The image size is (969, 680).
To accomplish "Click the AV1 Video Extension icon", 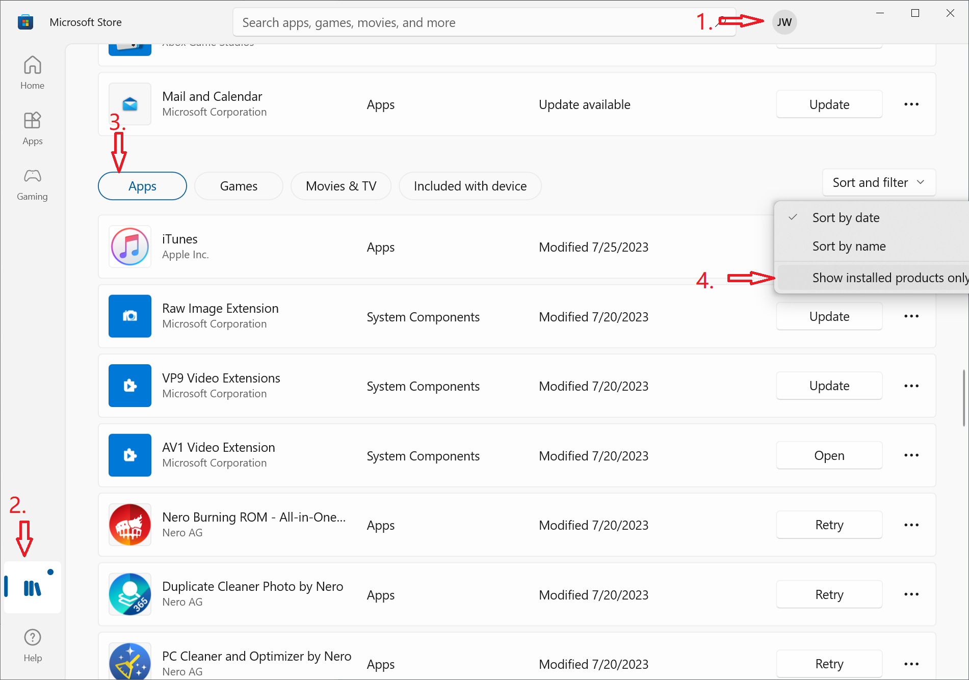I will pos(130,455).
